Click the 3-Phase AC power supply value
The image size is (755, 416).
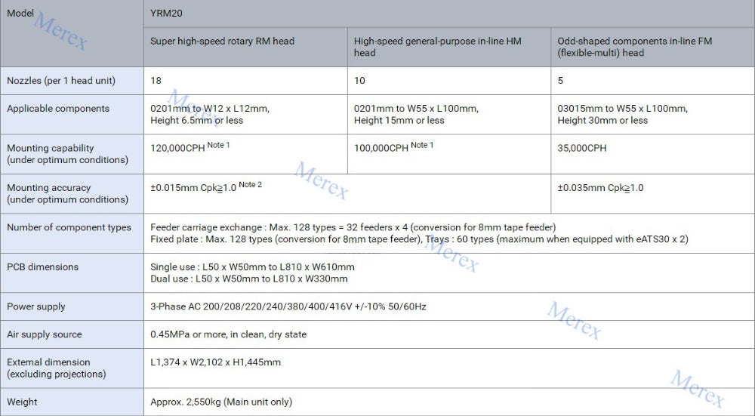(288, 307)
